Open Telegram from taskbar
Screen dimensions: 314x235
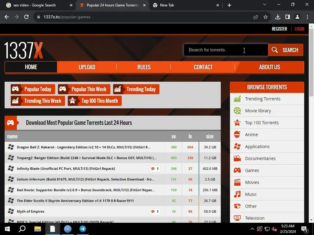tap(83, 229)
